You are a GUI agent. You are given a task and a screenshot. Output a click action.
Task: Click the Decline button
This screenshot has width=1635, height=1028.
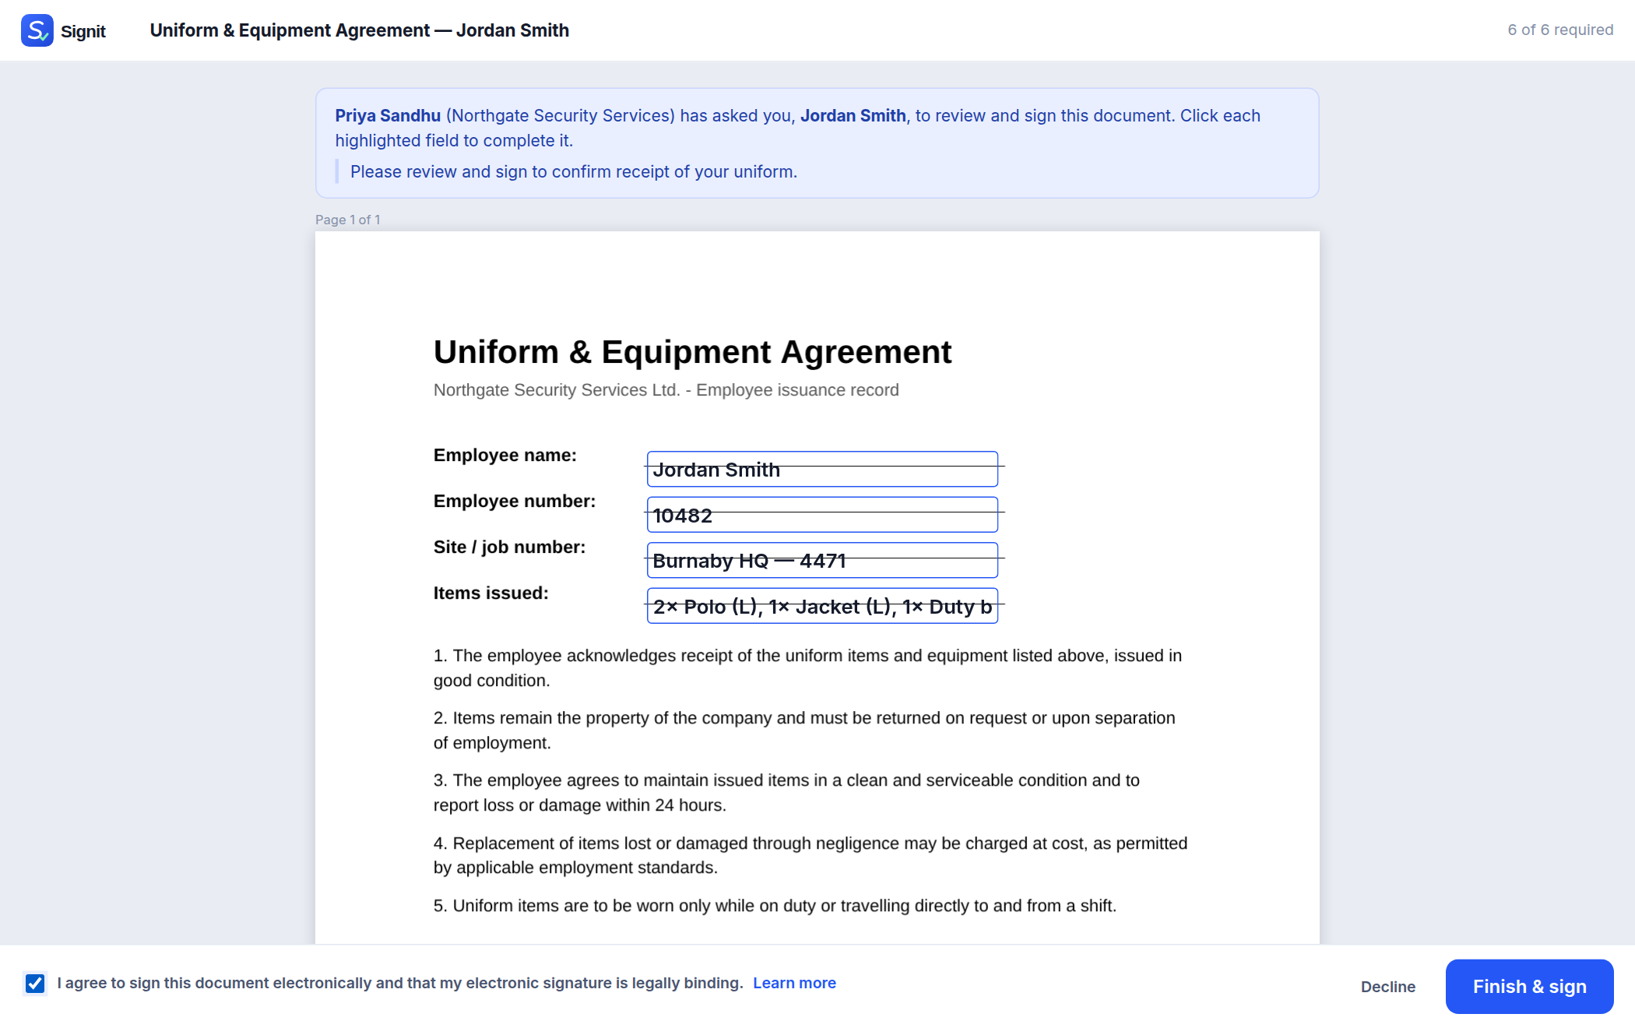[x=1387, y=987]
